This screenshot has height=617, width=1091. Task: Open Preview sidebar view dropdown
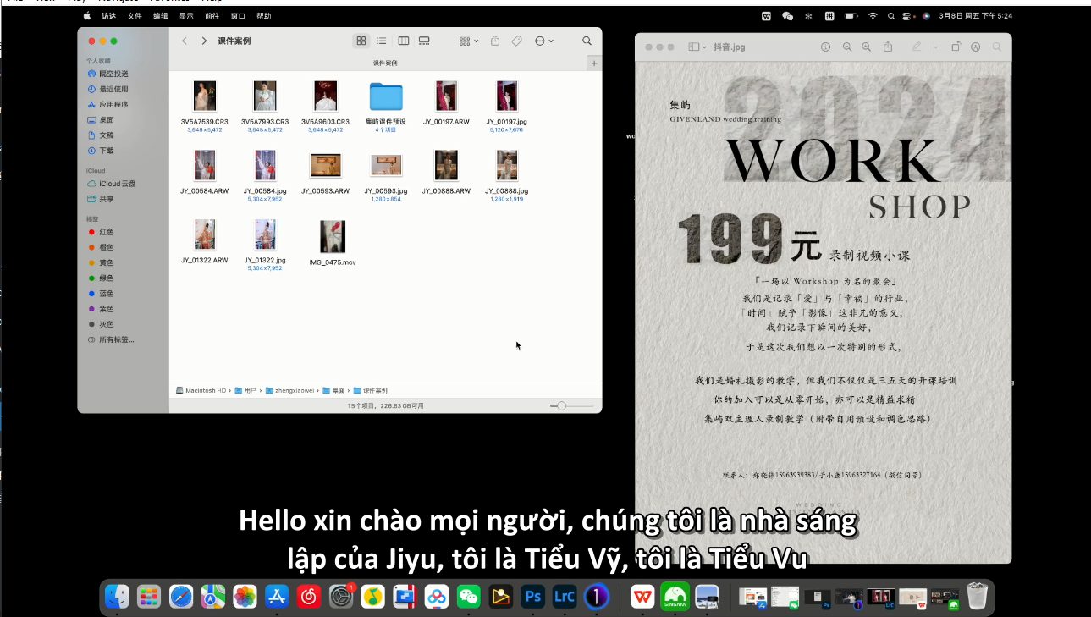pyautogui.click(x=697, y=47)
